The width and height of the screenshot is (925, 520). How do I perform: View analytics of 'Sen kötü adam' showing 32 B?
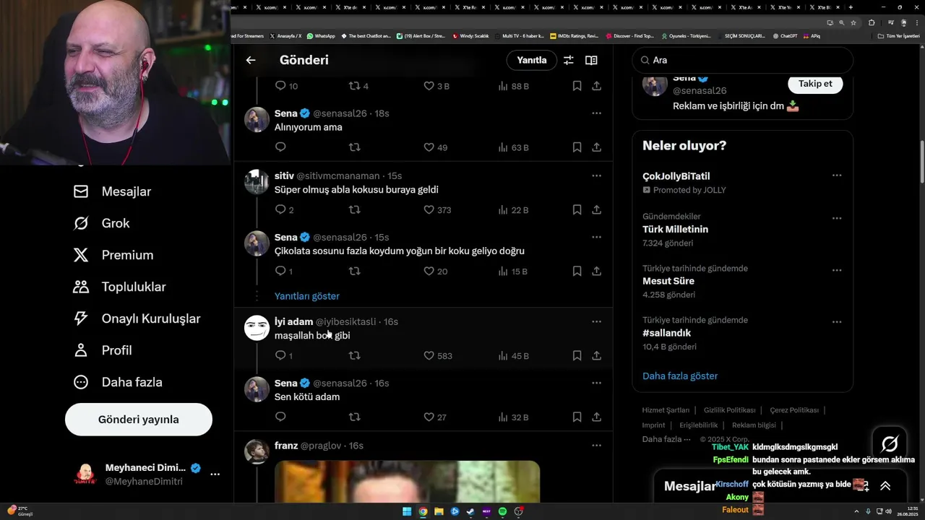click(514, 417)
